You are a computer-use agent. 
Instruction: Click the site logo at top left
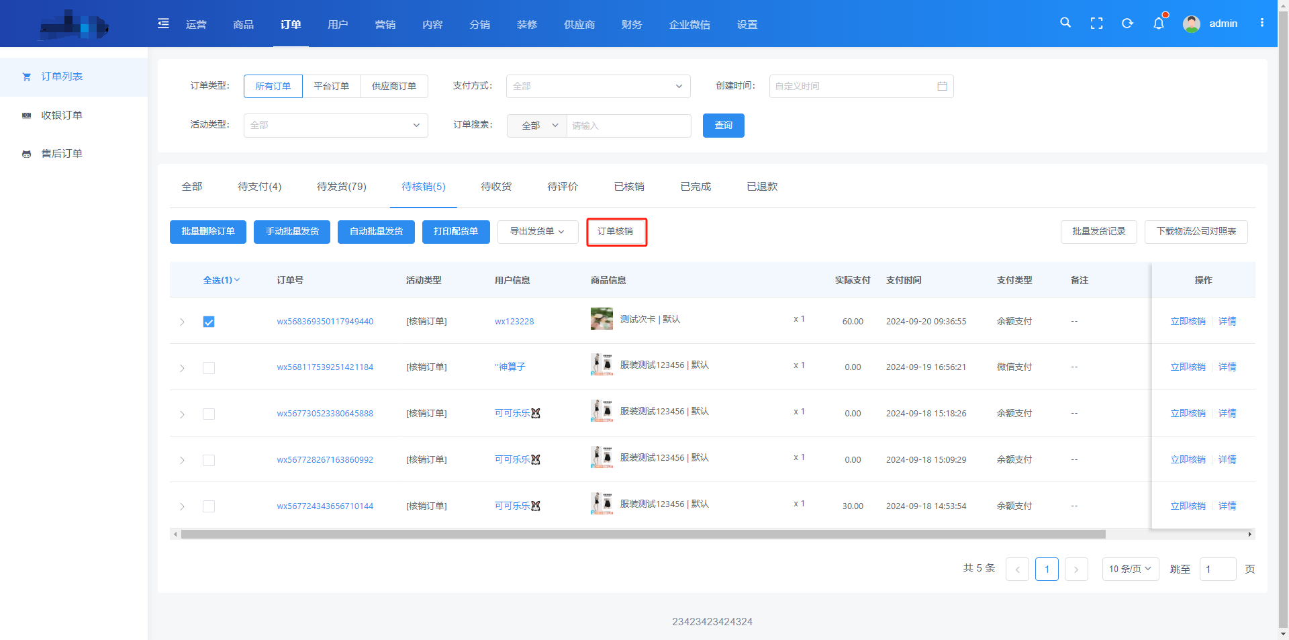(74, 26)
